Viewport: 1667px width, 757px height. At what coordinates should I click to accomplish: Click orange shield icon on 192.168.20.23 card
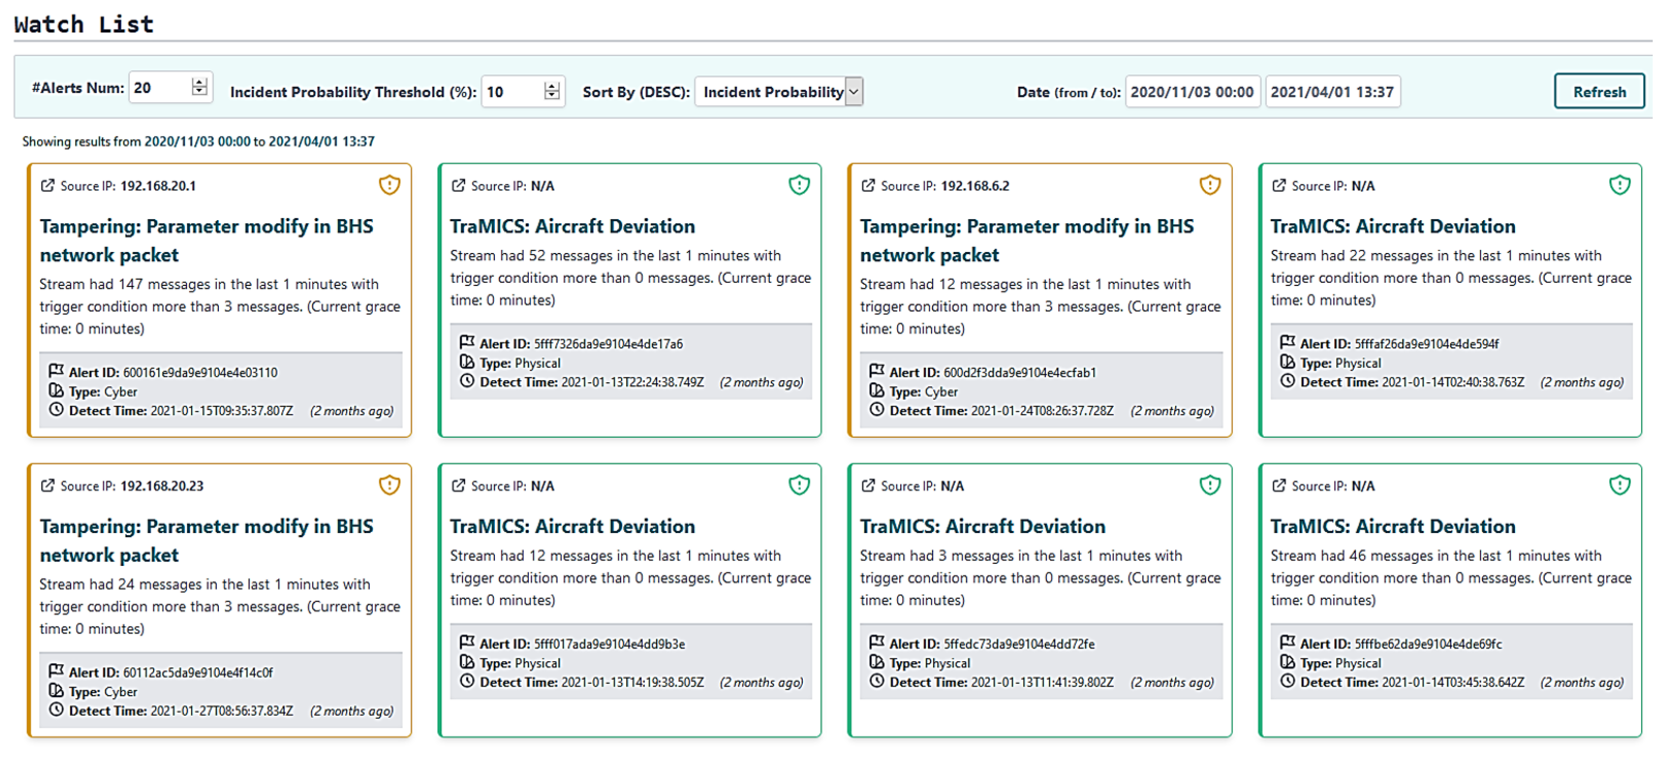[389, 485]
